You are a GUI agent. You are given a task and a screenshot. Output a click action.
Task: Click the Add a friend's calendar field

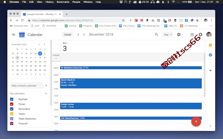[x=27, y=85]
